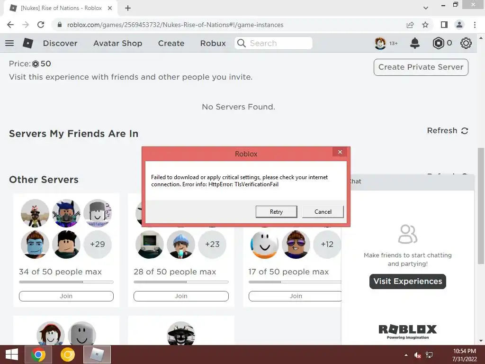Go to the Create page
The width and height of the screenshot is (485, 364).
tap(171, 43)
